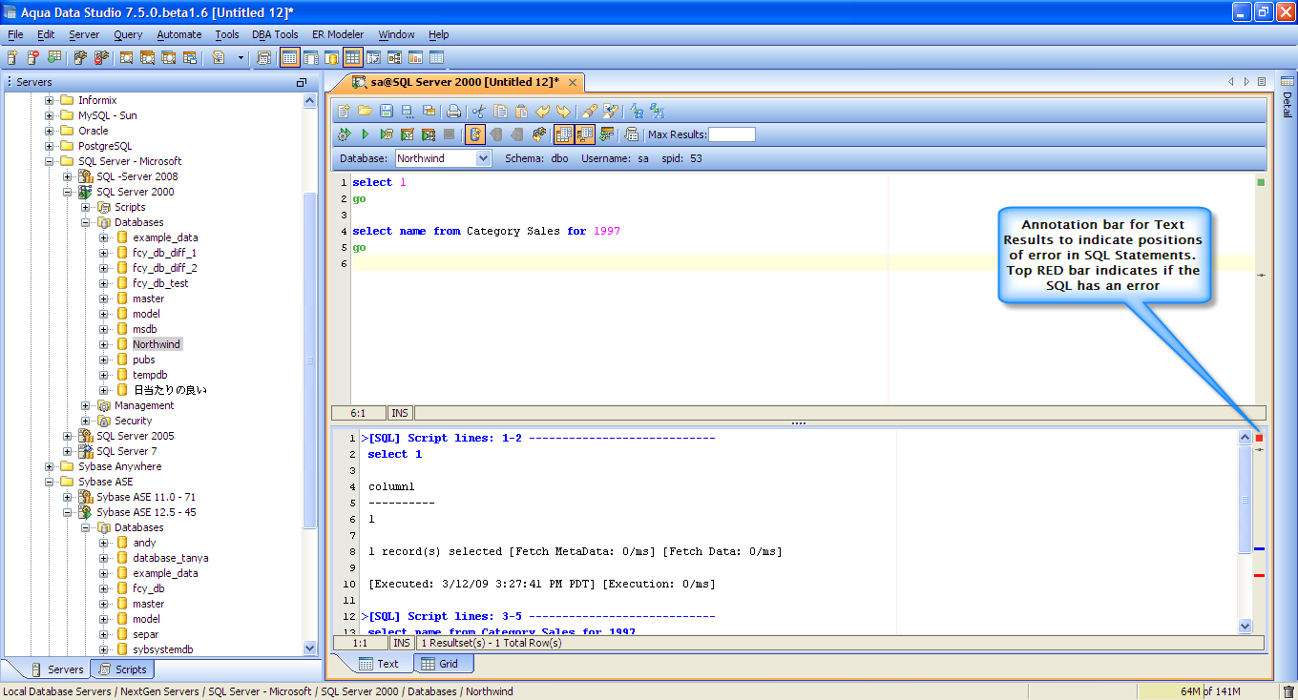The width and height of the screenshot is (1298, 700).
Task: Click the green Execute play button
Action: (365, 134)
